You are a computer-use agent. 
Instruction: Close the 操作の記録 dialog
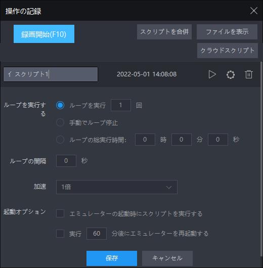254,11
